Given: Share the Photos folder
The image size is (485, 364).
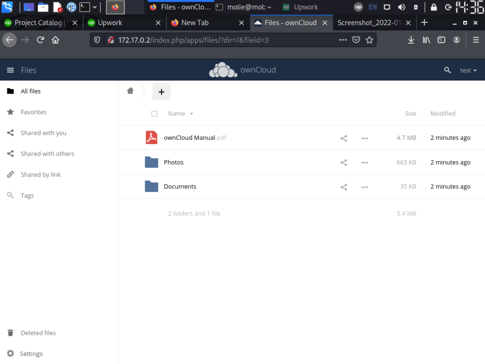Looking at the screenshot, I should (x=344, y=163).
